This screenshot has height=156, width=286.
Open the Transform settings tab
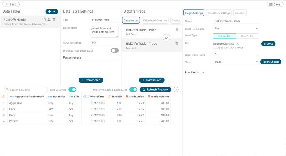tap(219, 13)
